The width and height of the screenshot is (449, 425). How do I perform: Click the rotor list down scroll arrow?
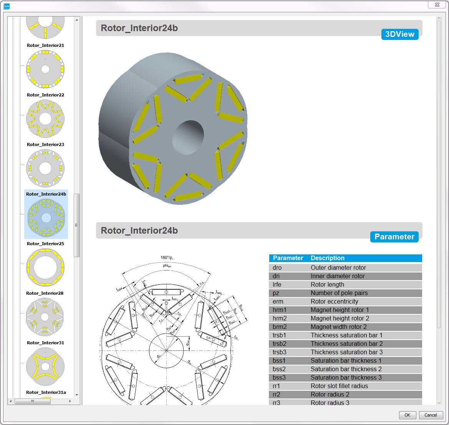pyautogui.click(x=77, y=395)
